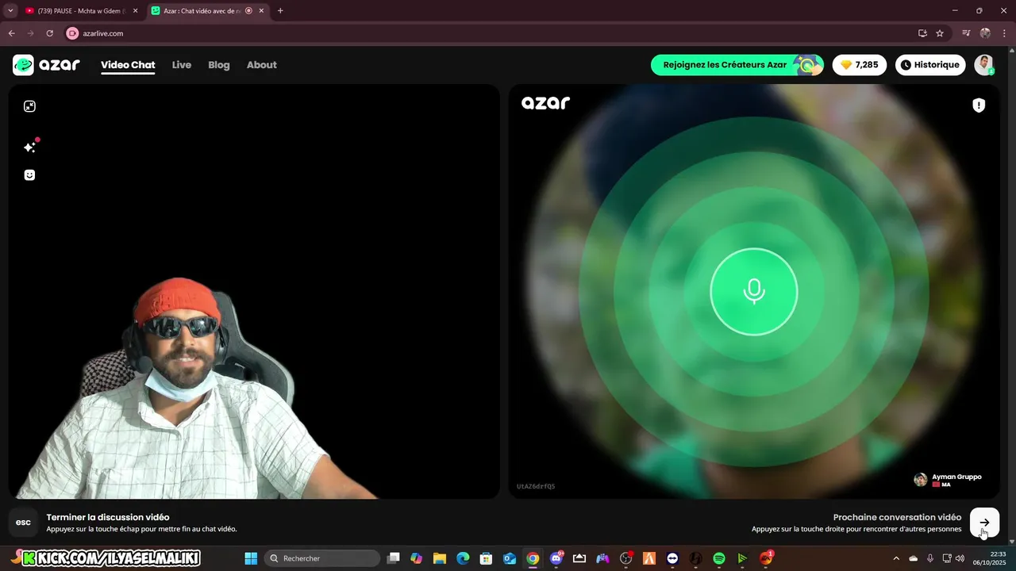Open Microsoft Store from the taskbar
The width and height of the screenshot is (1016, 571).
pyautogui.click(x=486, y=558)
